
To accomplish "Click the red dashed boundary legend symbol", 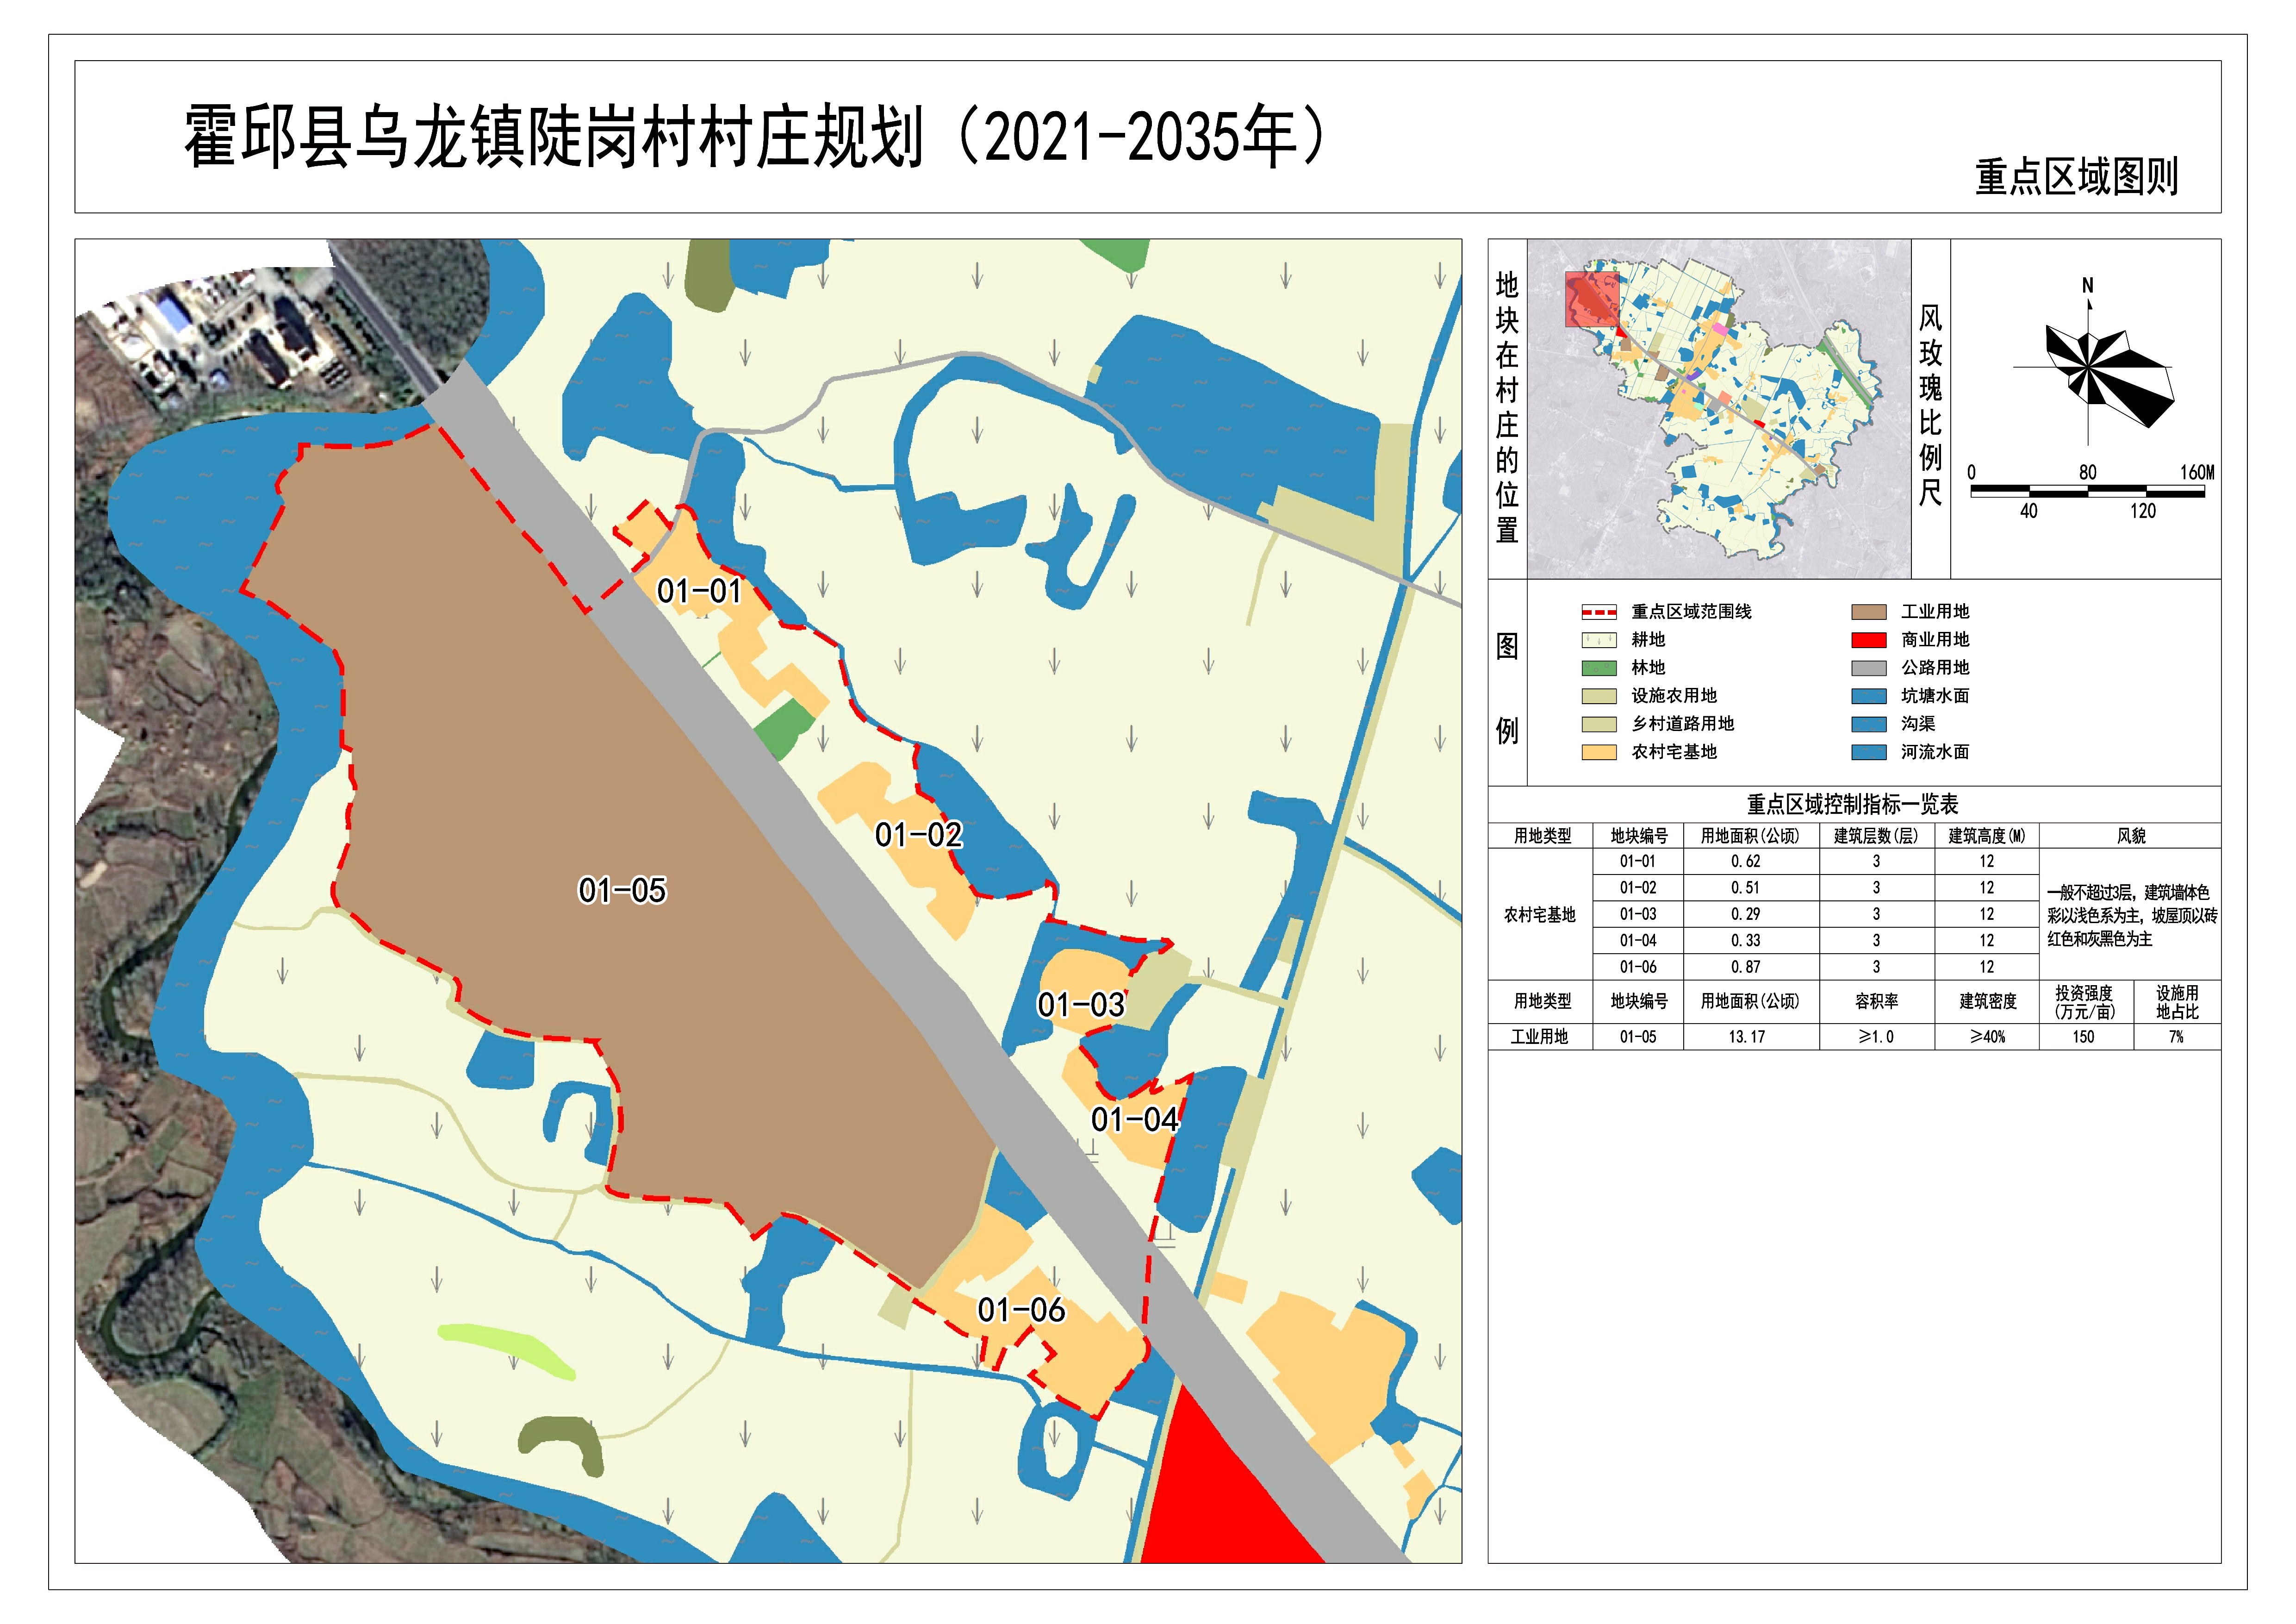I will (1598, 612).
